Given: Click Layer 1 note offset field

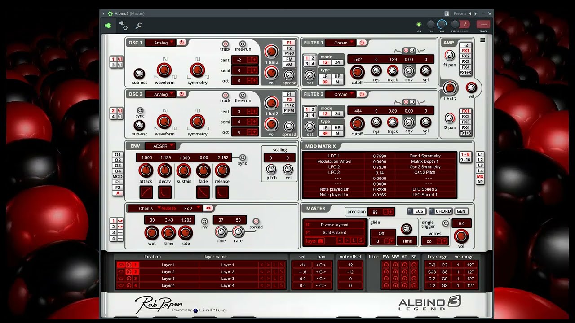Looking at the screenshot, I should (350, 265).
